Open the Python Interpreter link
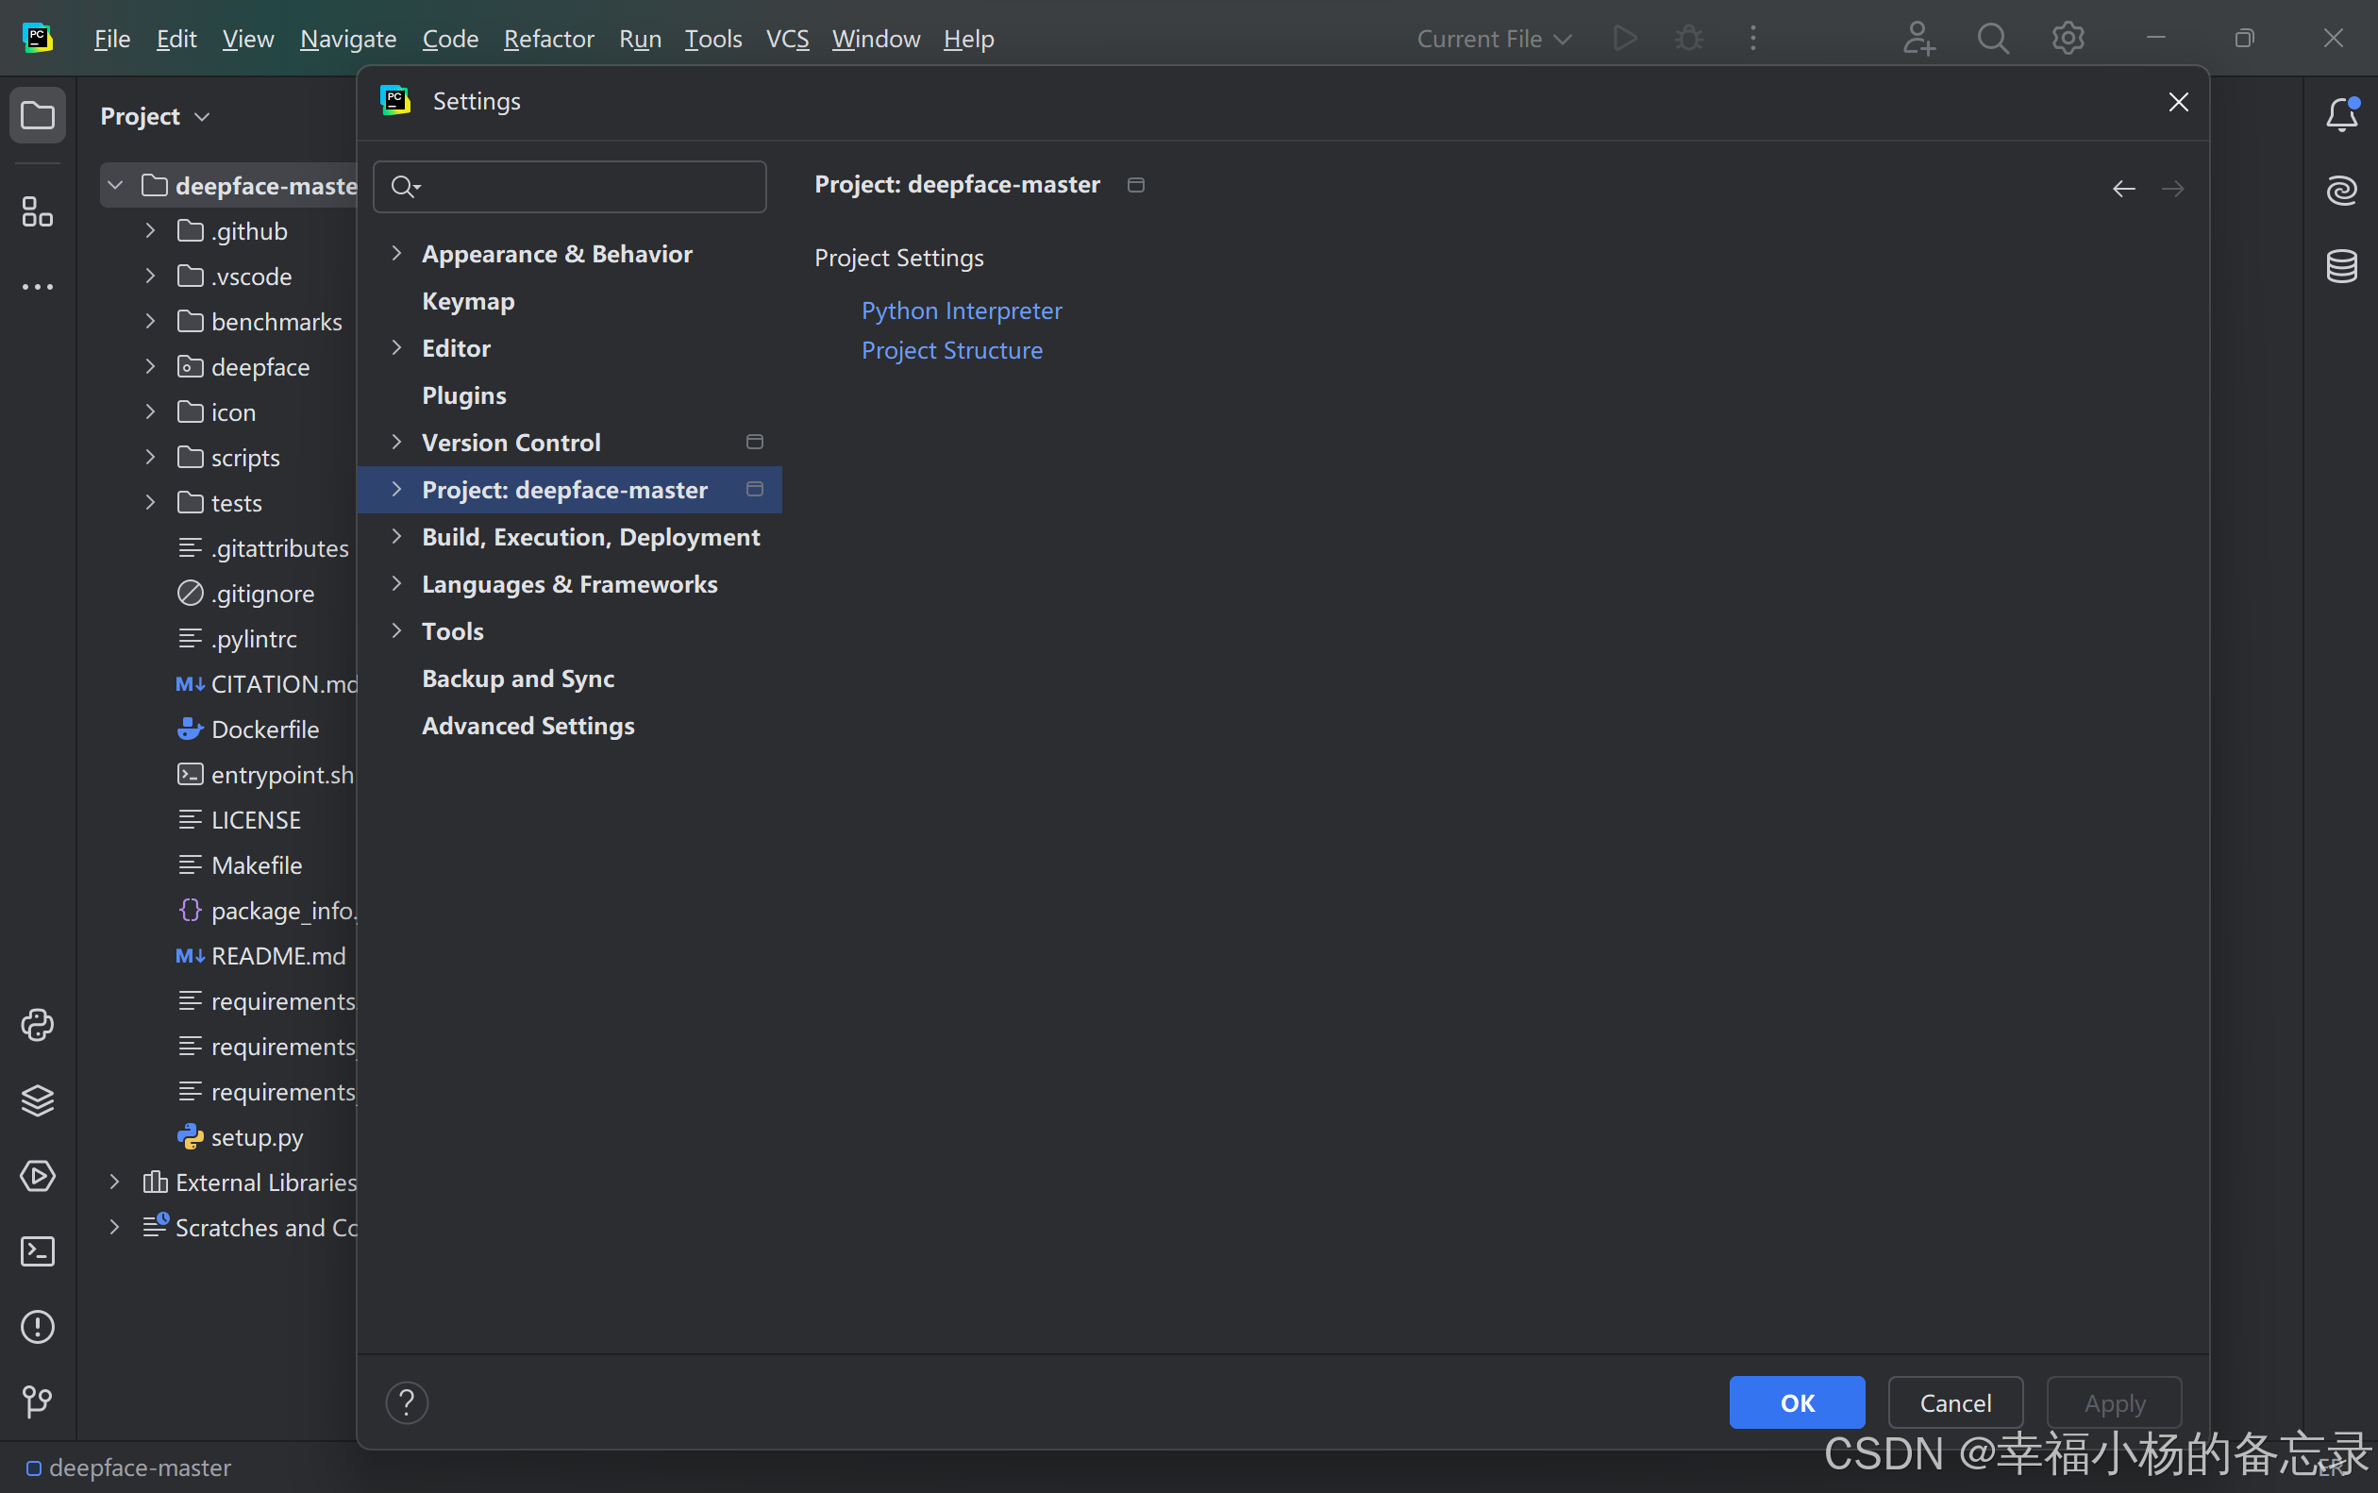Screen dimensions: 2378x1493 (x=962, y=310)
